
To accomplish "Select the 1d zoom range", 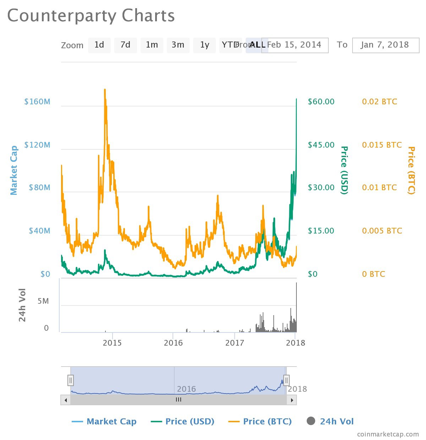I will point(99,45).
